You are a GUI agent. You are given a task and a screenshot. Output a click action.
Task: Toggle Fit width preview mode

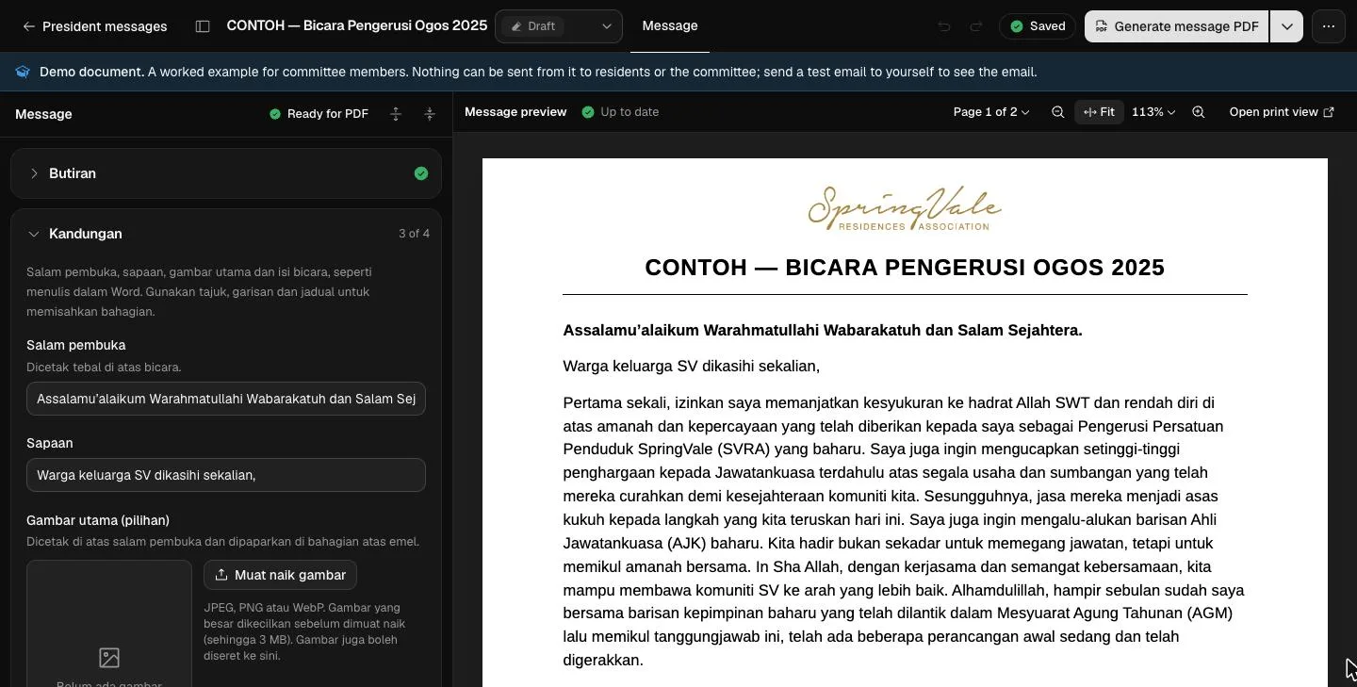[x=1099, y=112]
